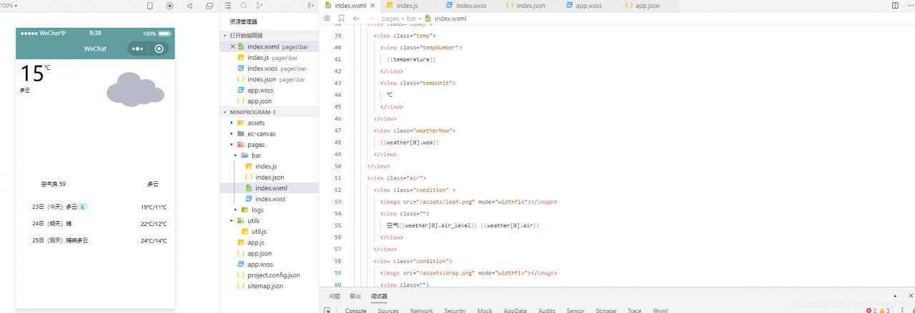The image size is (915, 313).
Task: Expand the assets folder
Action: tap(270, 123)
